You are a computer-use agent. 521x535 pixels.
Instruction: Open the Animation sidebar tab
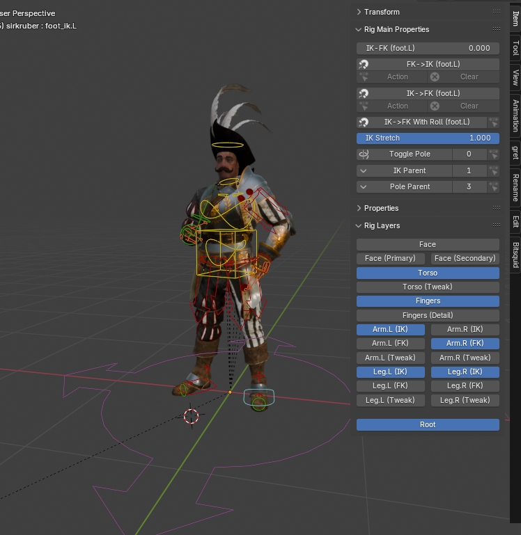click(515, 115)
